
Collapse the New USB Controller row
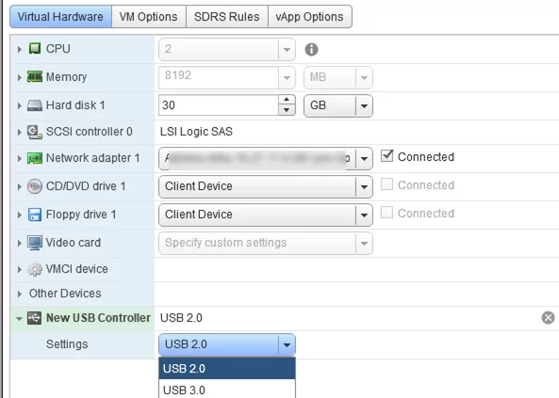pos(19,319)
